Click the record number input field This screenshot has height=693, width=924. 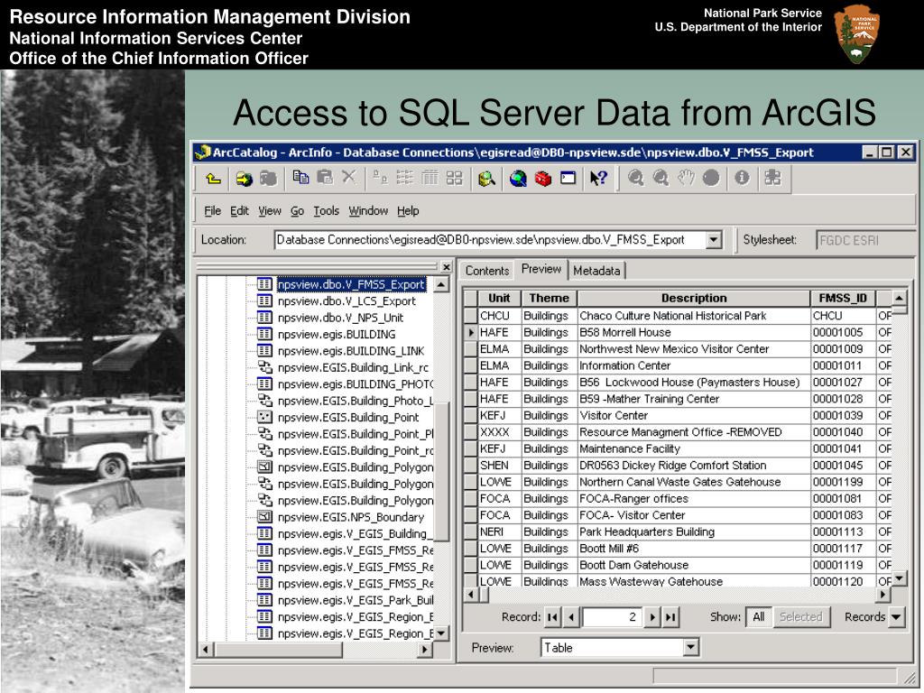(612, 617)
